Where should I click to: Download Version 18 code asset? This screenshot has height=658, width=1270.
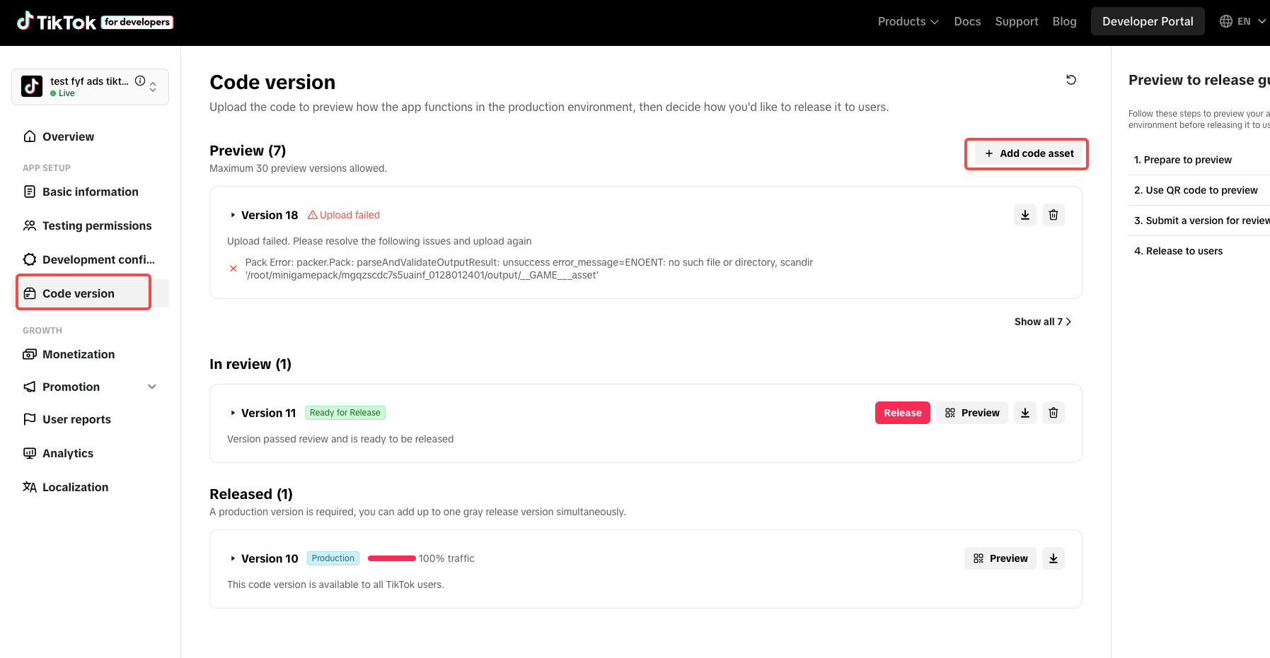pyautogui.click(x=1025, y=215)
